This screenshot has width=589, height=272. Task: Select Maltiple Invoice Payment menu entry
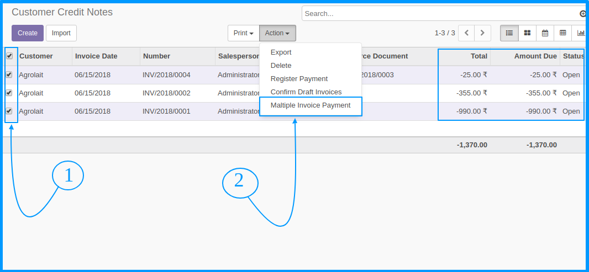click(311, 105)
